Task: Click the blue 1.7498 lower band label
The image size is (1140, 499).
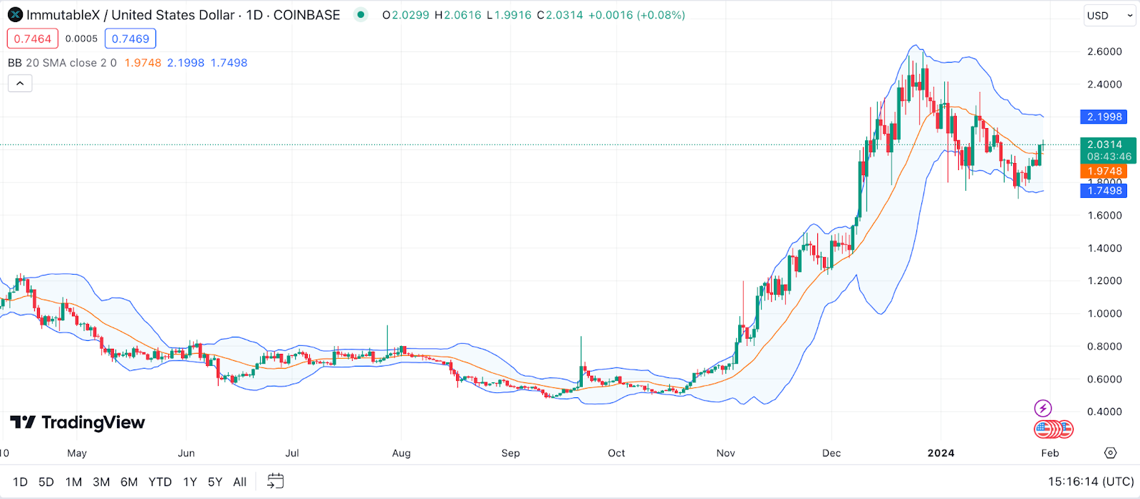Action: click(1104, 191)
